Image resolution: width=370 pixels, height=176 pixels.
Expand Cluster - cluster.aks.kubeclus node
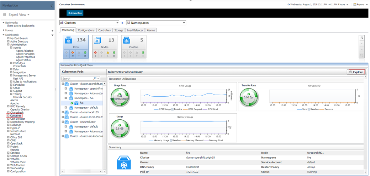[x=63, y=136]
